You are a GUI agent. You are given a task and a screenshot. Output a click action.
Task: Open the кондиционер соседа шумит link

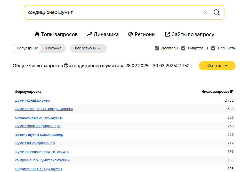[x=38, y=169]
